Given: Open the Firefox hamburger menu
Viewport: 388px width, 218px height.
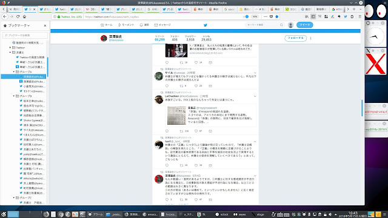Looking at the screenshot, I should tap(360, 16).
